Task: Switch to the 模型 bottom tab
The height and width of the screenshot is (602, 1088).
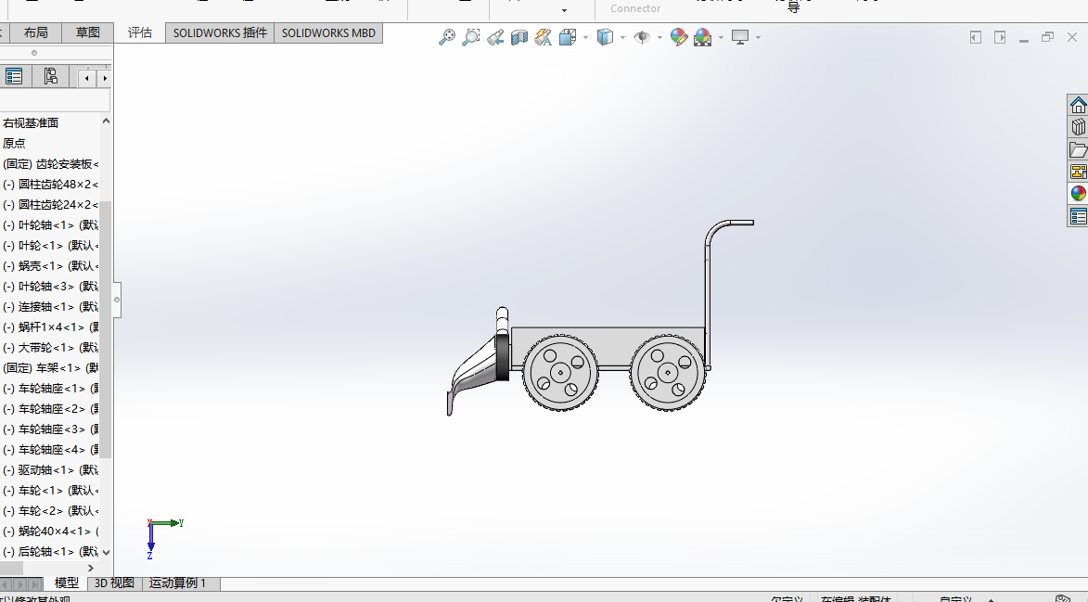Action: 67,583
